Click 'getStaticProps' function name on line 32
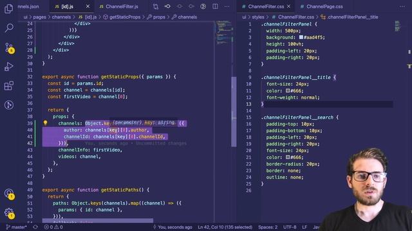This screenshot has width=412, height=231. pyautogui.click(x=120, y=77)
